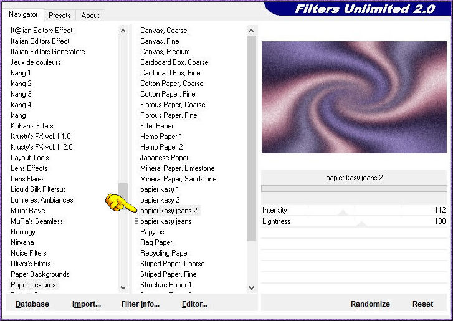Select Oliver's Filters category
The width and height of the screenshot is (453, 321).
coord(31,264)
